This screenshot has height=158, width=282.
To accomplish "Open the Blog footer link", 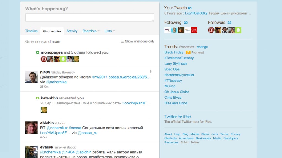I will click(185, 134).
